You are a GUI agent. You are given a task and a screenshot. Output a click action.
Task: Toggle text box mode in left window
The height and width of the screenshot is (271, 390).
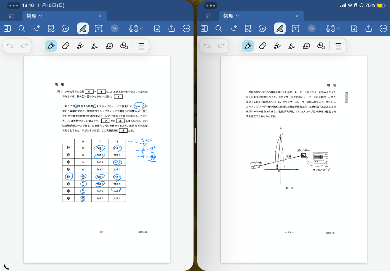pyautogui.click(x=99, y=29)
